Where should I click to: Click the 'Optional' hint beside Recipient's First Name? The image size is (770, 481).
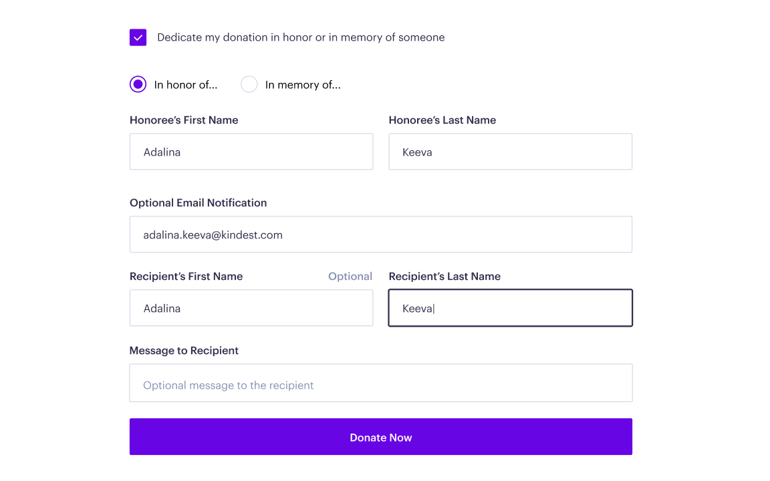click(350, 277)
